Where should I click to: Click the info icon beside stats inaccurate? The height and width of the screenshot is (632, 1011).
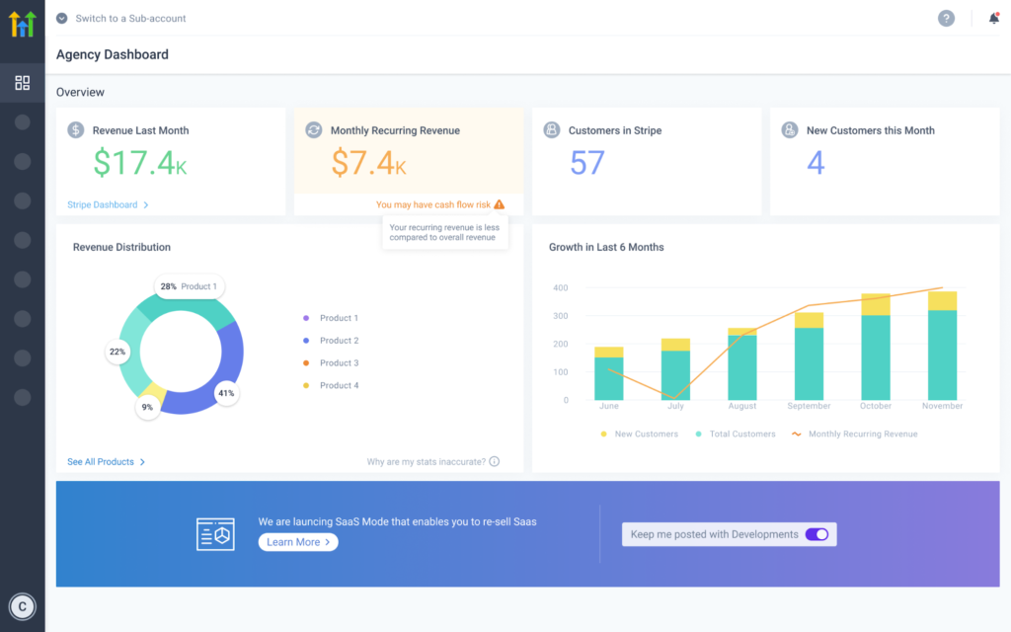point(494,461)
